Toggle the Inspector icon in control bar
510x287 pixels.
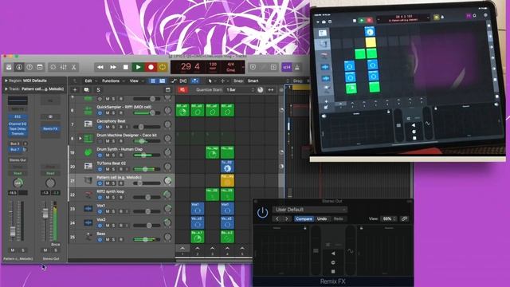pos(19,67)
